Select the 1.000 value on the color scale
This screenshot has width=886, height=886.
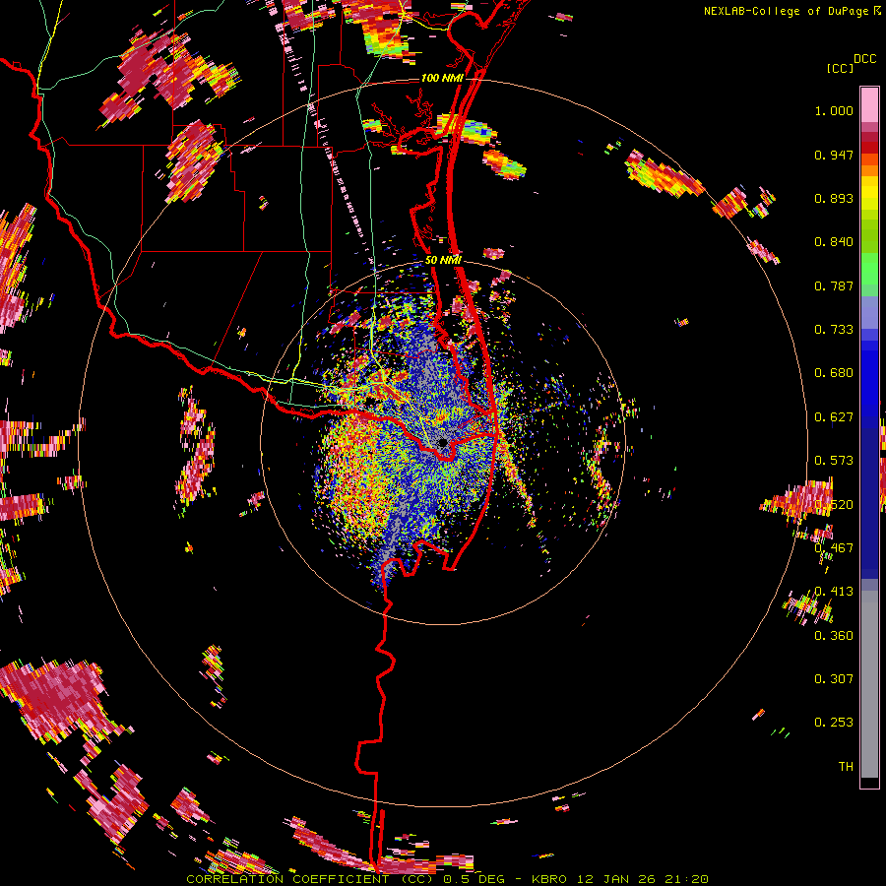click(834, 110)
